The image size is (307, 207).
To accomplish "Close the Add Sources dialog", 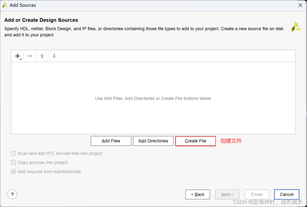I will point(300,5).
